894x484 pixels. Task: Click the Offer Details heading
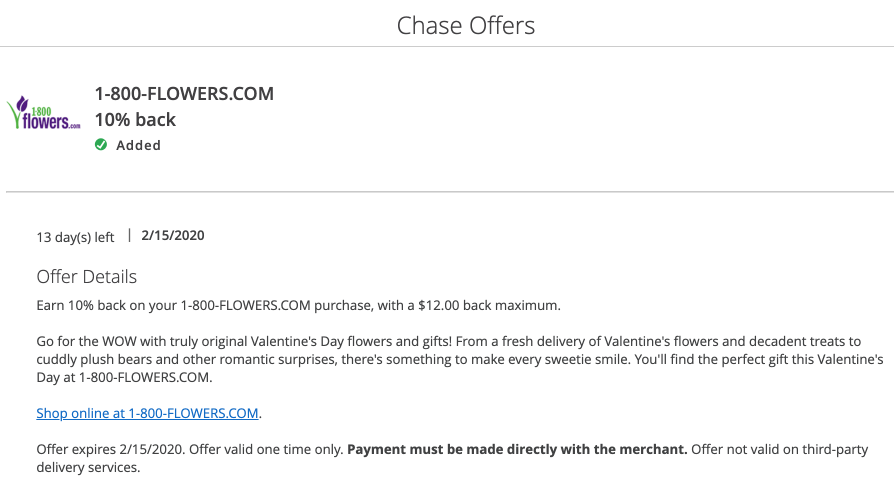click(x=86, y=277)
